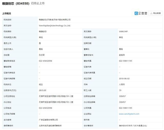Click the 挂牌日期 label

click(87, 43)
